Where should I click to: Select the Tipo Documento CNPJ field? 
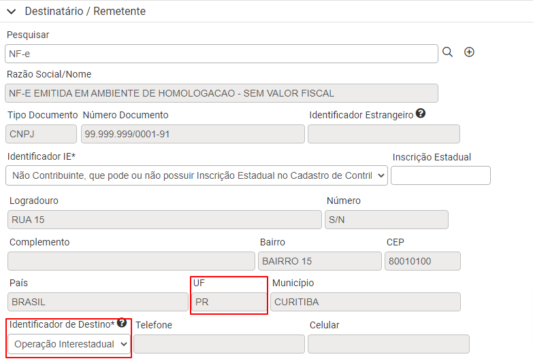point(41,134)
